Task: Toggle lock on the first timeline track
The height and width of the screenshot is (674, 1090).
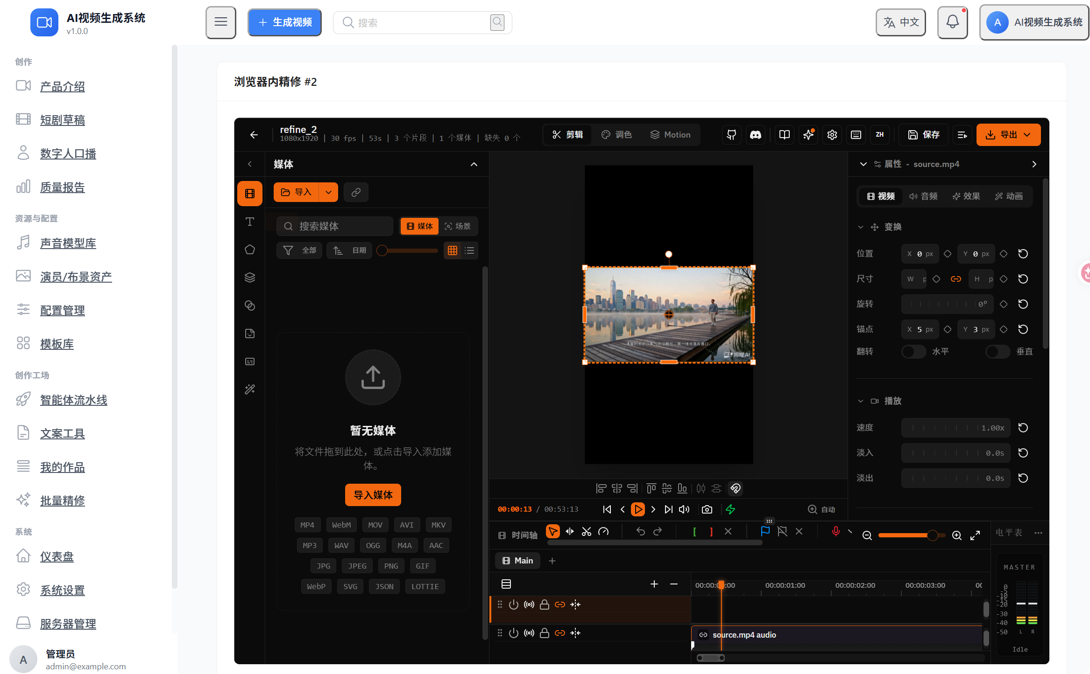Action: (x=544, y=605)
